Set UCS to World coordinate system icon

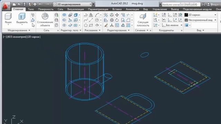[180, 15]
